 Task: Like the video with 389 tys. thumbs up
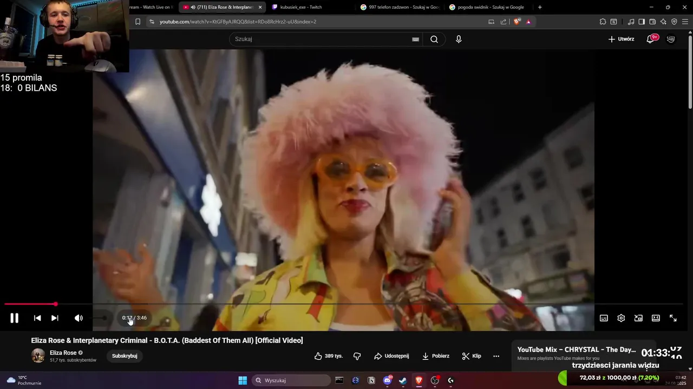pos(329,356)
